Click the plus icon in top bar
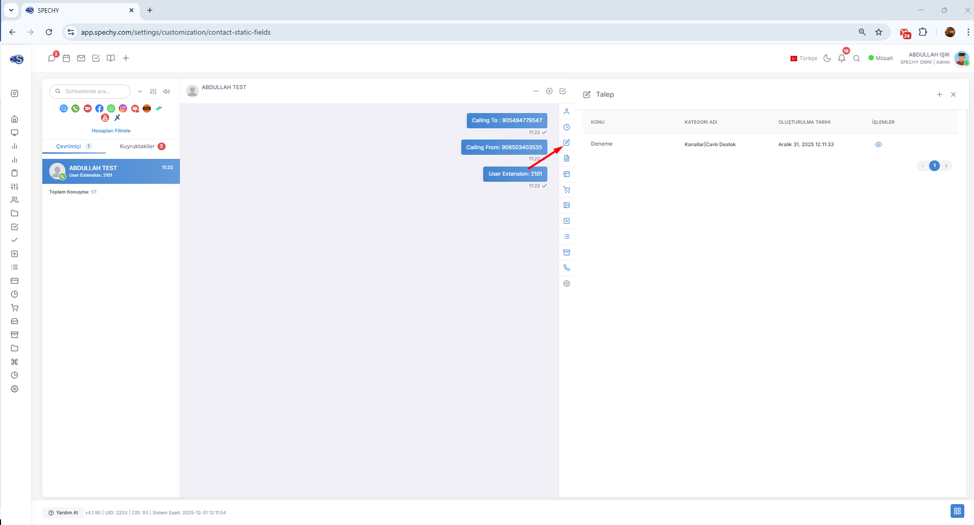The height and width of the screenshot is (525, 974). 126,58
